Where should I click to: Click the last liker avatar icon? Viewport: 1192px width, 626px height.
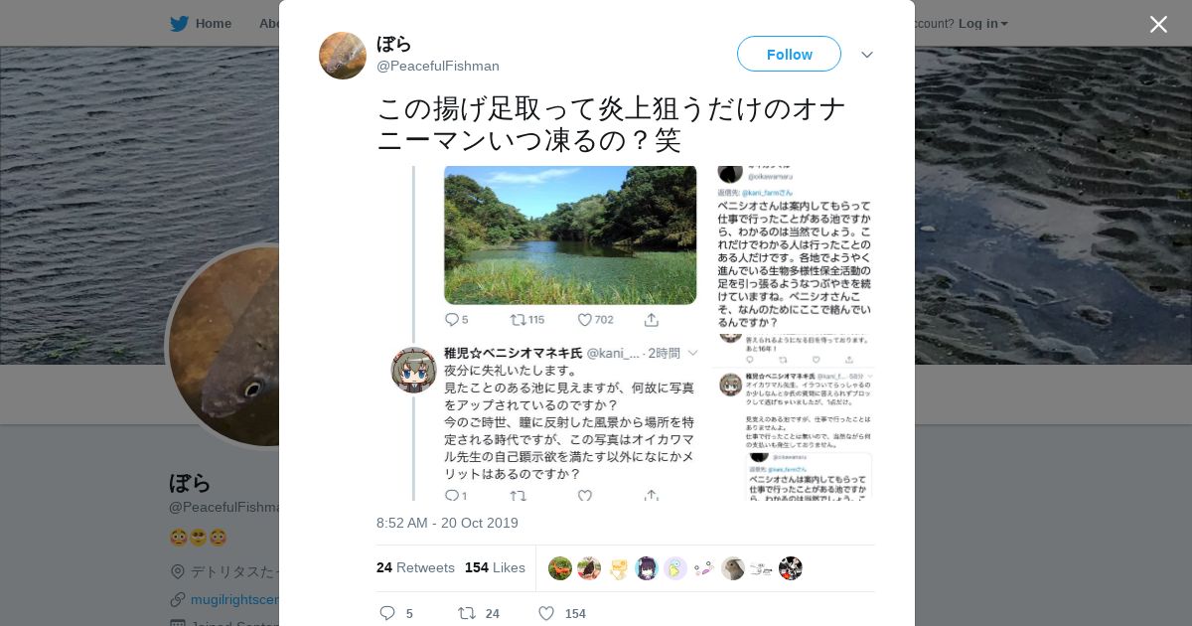pyautogui.click(x=791, y=568)
